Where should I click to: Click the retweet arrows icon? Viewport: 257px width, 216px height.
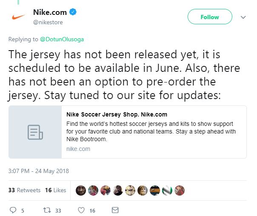tap(48, 210)
